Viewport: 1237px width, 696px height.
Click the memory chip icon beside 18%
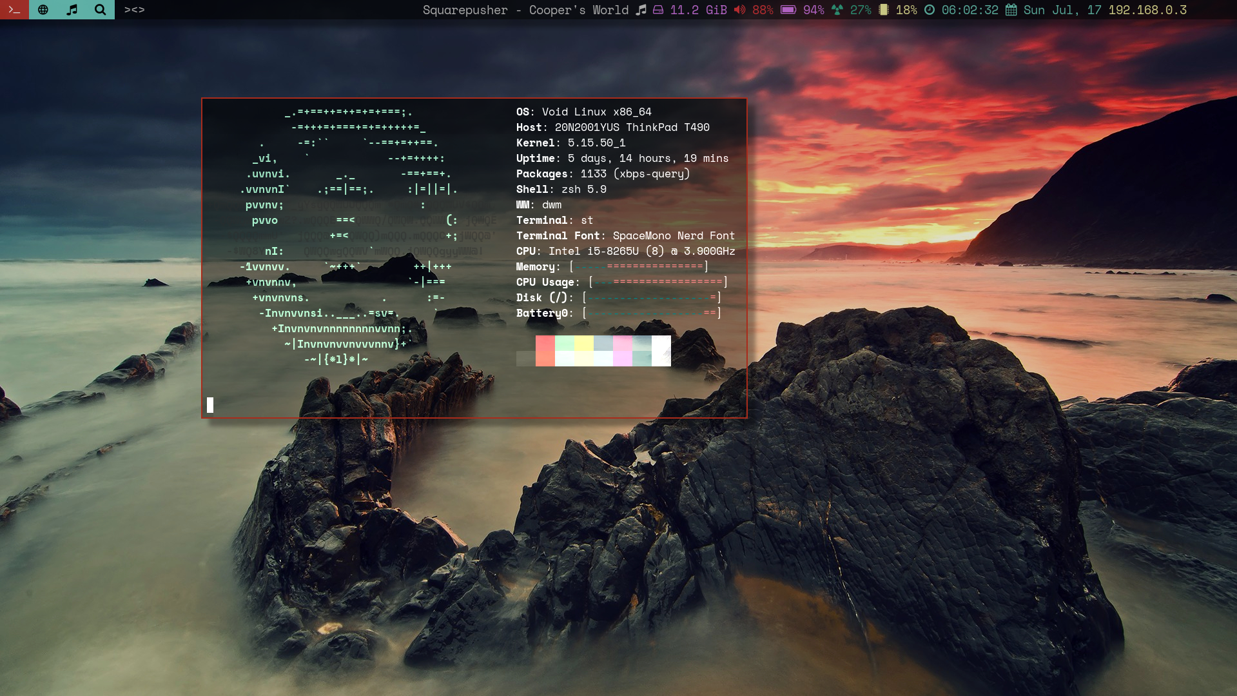[884, 10]
